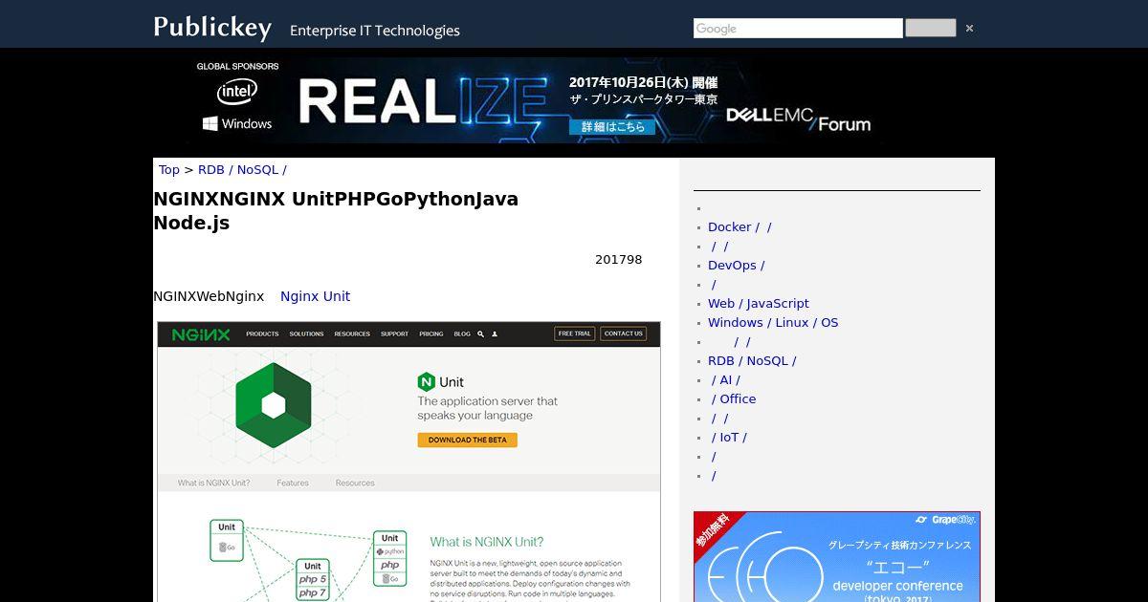Open Windows / Linux / OS category
The width and height of the screenshot is (1148, 602).
click(x=773, y=323)
